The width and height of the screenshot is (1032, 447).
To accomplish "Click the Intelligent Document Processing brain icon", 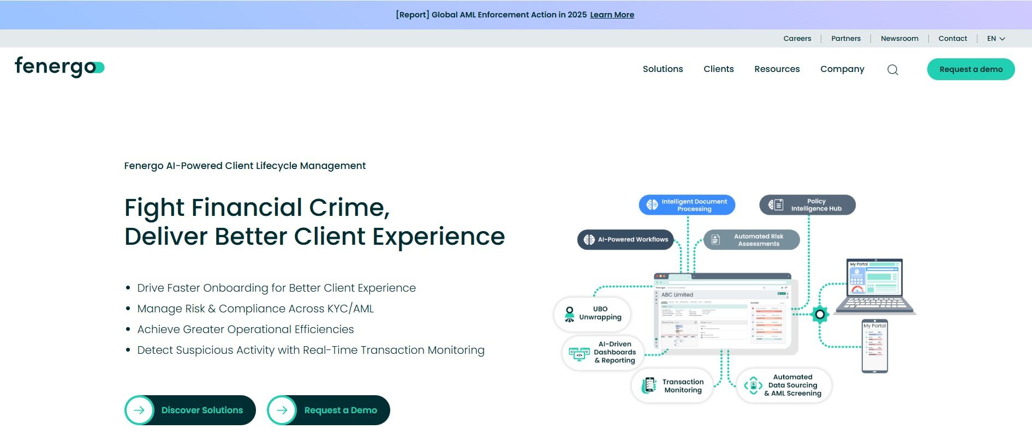I will tap(652, 205).
